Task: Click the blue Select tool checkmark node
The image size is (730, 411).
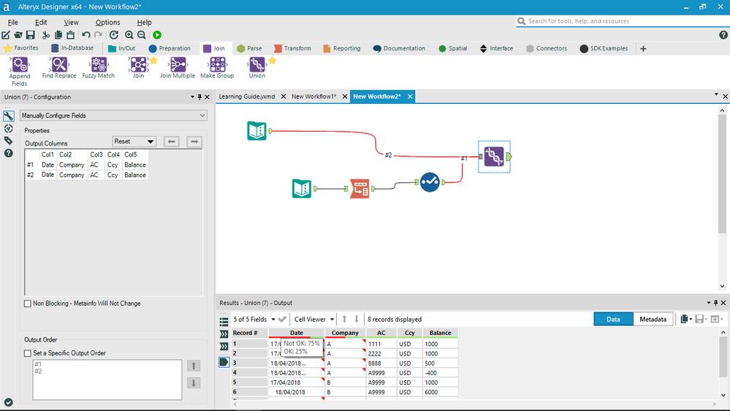Action: (429, 182)
